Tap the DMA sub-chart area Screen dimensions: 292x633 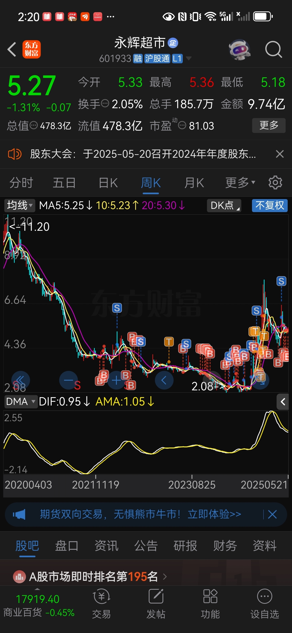coord(146,443)
